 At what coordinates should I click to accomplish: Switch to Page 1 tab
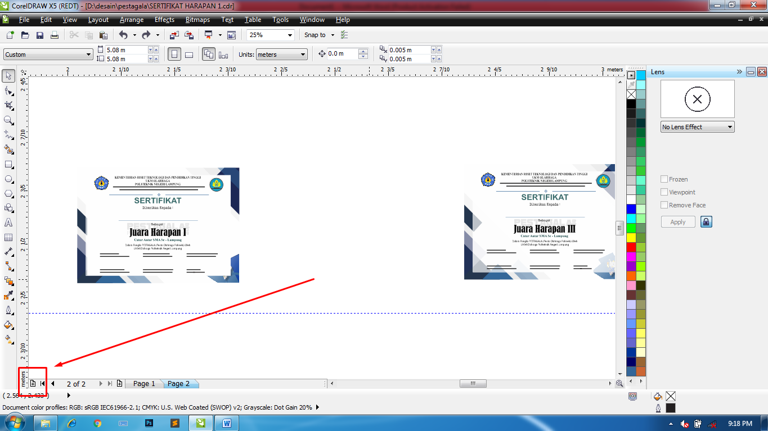coord(143,383)
